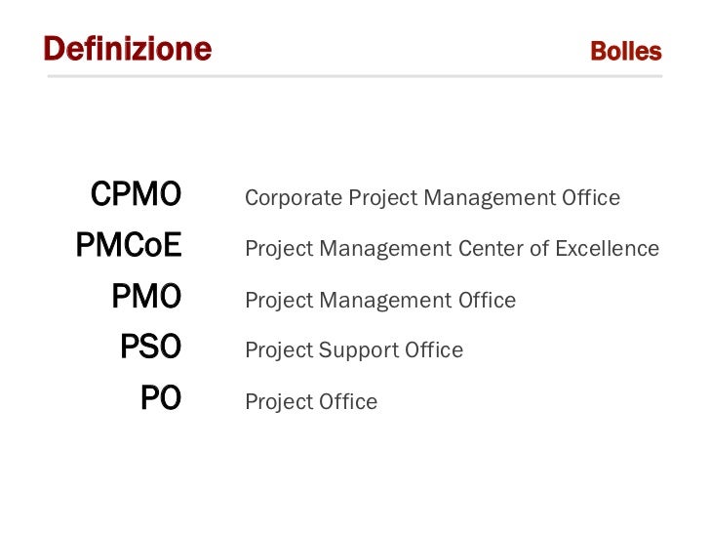The image size is (710, 533).
Task: Click the PO acronym
Action: pyautogui.click(x=161, y=398)
